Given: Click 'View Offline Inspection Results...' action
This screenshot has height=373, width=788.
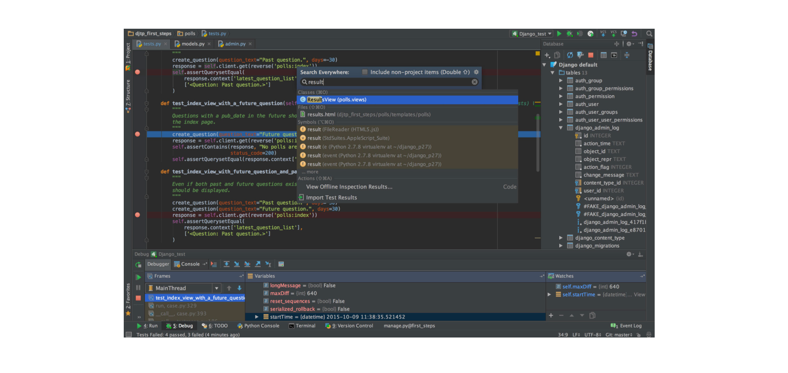Looking at the screenshot, I should tap(349, 187).
